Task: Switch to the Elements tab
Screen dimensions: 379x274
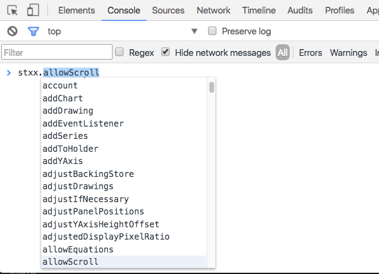Action: tap(77, 10)
